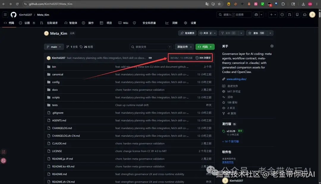
Task: Open the green 代码 dropdown
Action: pos(205,47)
